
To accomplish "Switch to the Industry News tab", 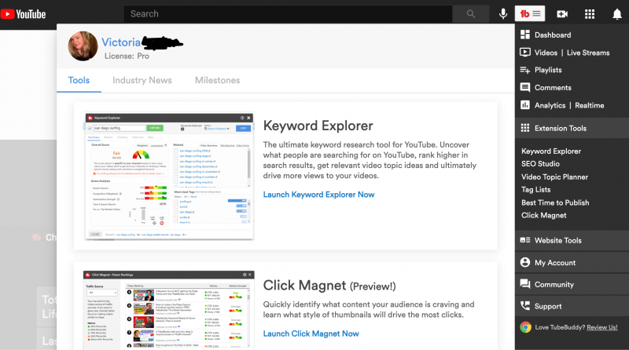I will pos(142,80).
